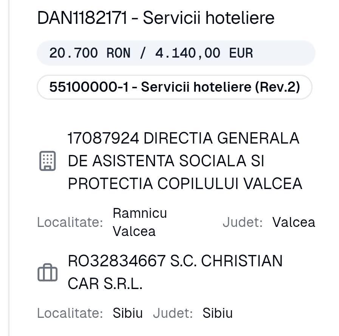Select the Sibiu county value after Judet
Image resolution: width=339 pixels, height=336 pixels.
click(217, 314)
